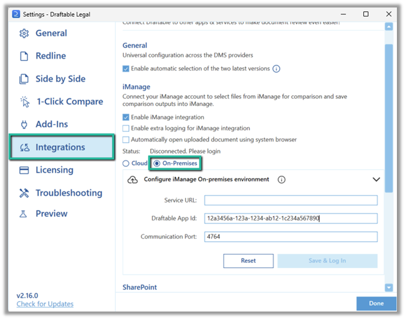Go to 1-Click Compare settings
Screen dimensions: 405x319
(x=70, y=102)
